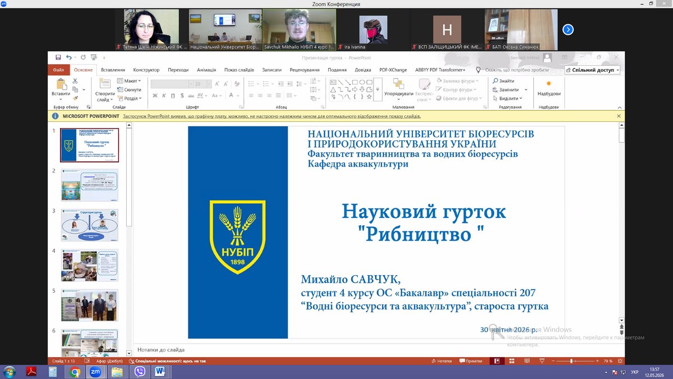Expand the Макет layout dropdown
Image resolution: width=673 pixels, height=379 pixels.
[x=129, y=81]
